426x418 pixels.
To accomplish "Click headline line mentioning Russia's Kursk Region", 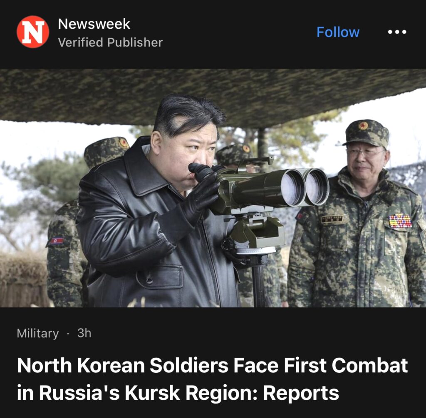I will 178,393.
